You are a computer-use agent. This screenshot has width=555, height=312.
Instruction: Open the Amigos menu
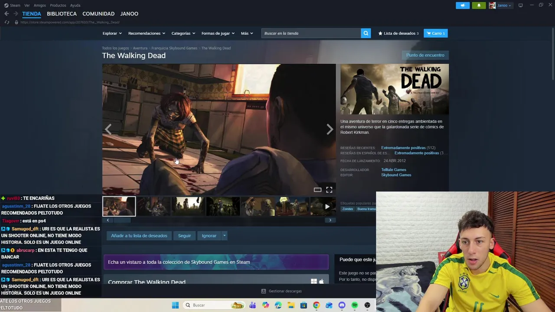[x=40, y=5]
